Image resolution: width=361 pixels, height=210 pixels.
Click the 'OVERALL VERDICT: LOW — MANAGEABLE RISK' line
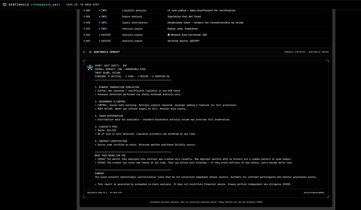(x=120, y=69)
